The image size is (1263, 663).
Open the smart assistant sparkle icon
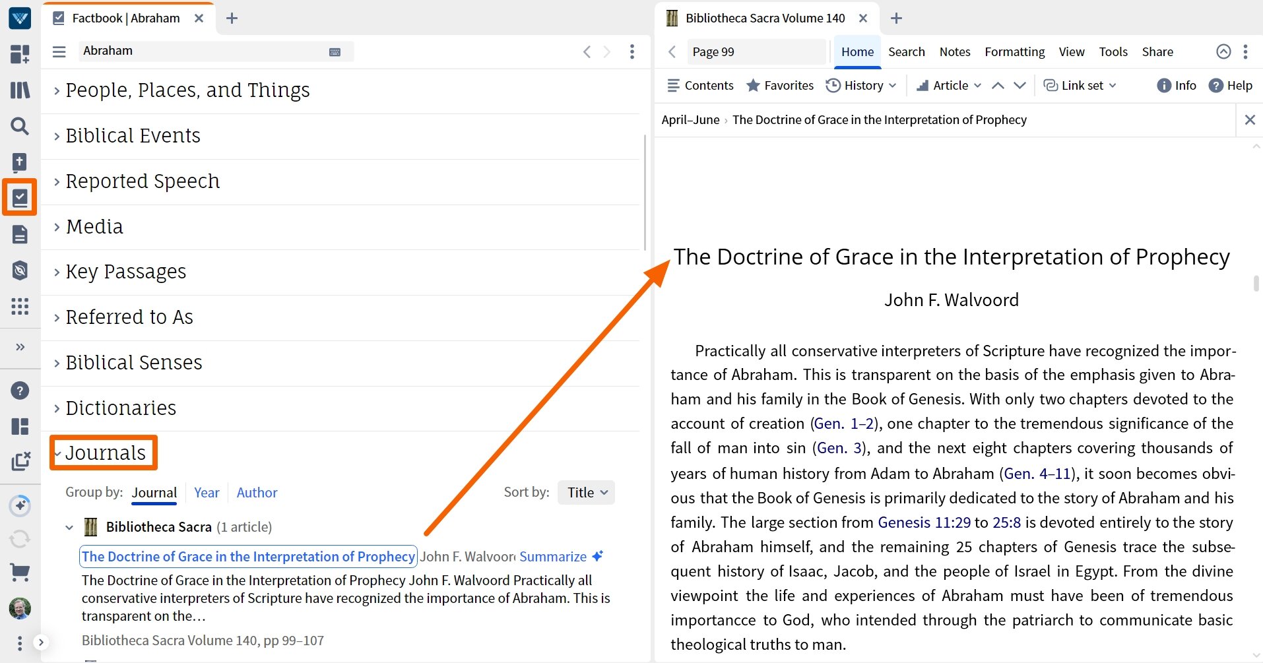tap(20, 505)
